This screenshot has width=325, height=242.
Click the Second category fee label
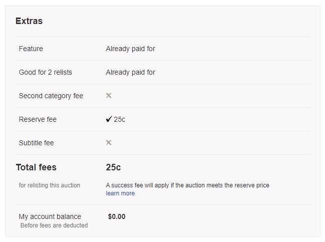click(x=51, y=96)
